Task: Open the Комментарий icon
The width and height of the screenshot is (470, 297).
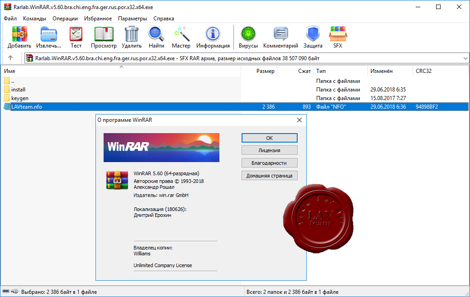Action: pos(280,34)
